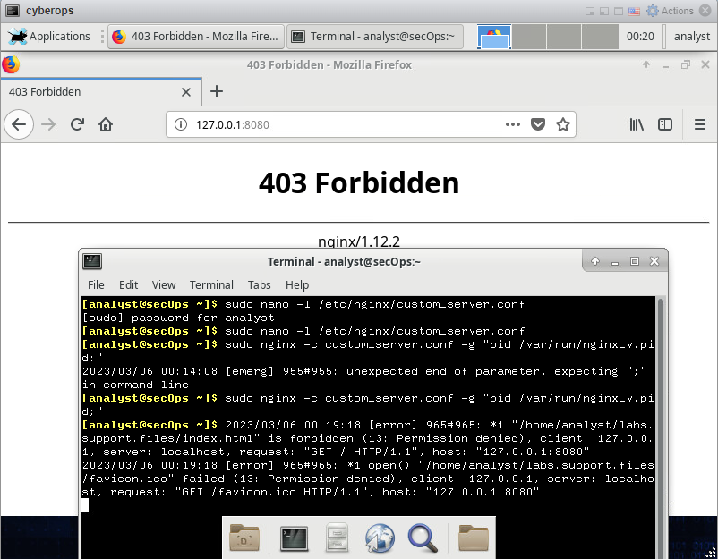The width and height of the screenshot is (718, 559).
Task: Select the second workspace in switcher
Action: (x=529, y=37)
